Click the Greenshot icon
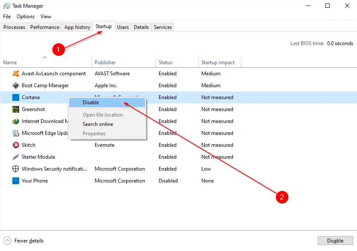 (x=16, y=109)
